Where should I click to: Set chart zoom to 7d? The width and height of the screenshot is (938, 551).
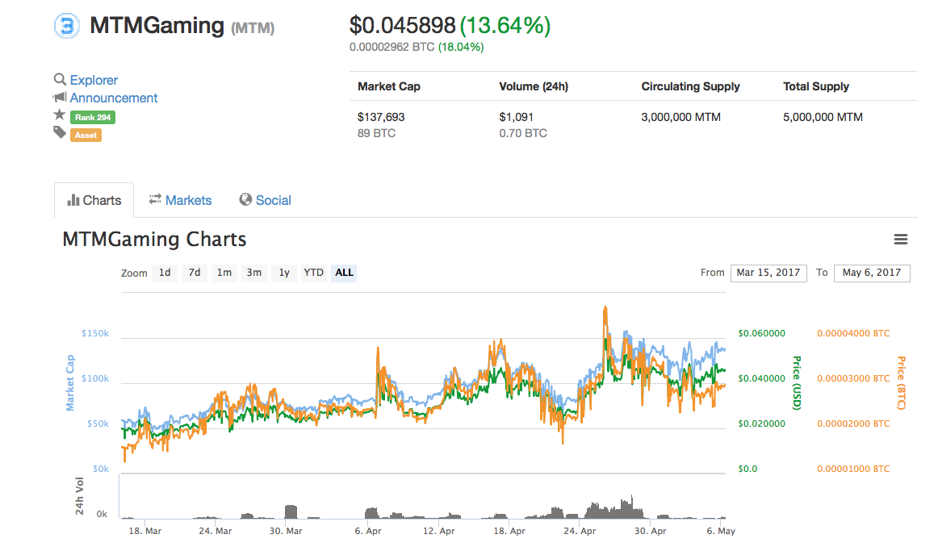(195, 273)
